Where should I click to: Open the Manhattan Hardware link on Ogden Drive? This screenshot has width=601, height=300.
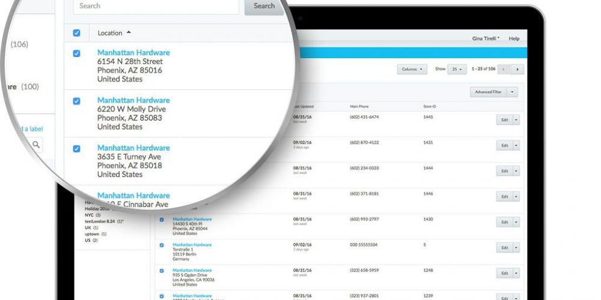[x=192, y=271]
